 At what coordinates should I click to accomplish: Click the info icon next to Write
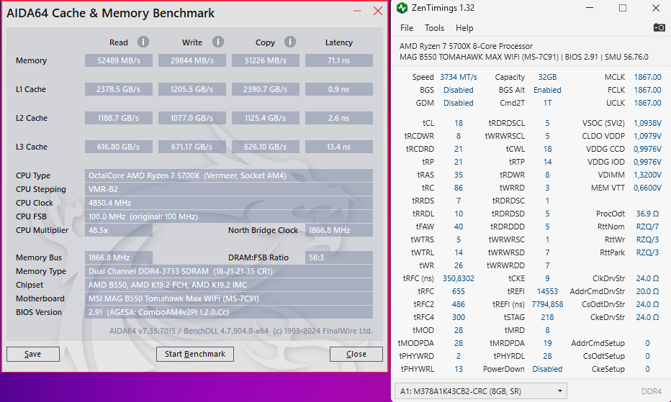point(218,42)
